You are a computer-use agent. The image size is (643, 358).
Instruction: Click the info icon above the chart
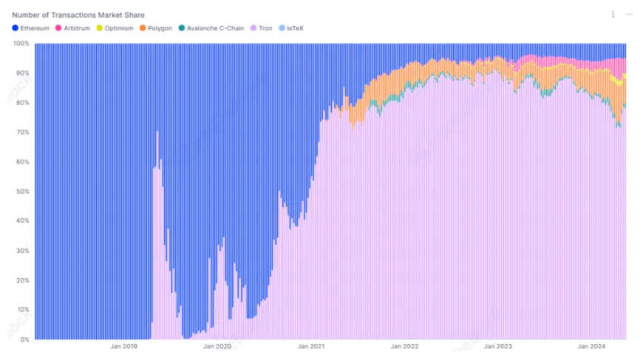[613, 14]
